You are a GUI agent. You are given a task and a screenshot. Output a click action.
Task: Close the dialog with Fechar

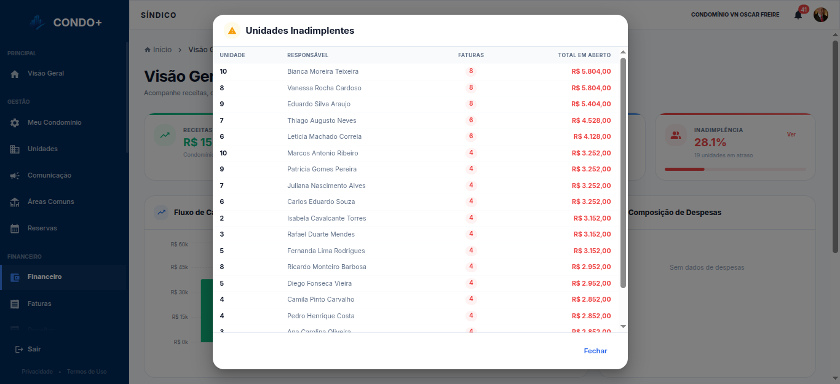(595, 351)
